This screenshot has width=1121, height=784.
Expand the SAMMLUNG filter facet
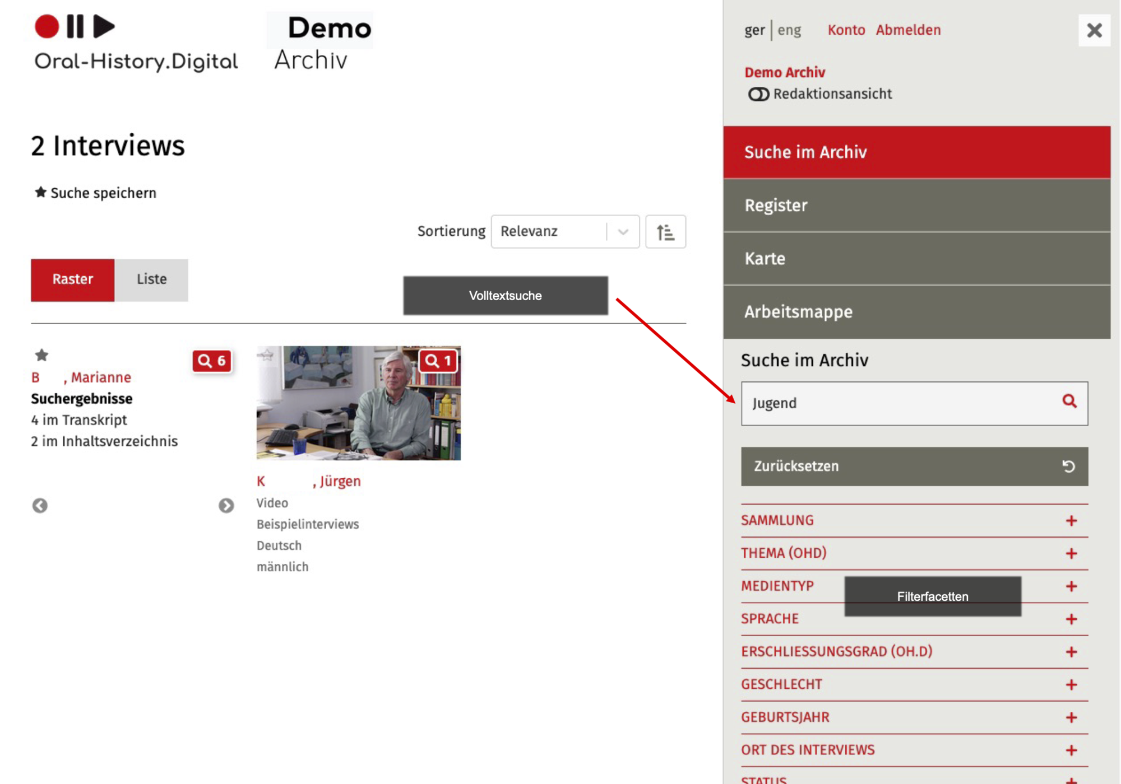1071,521
